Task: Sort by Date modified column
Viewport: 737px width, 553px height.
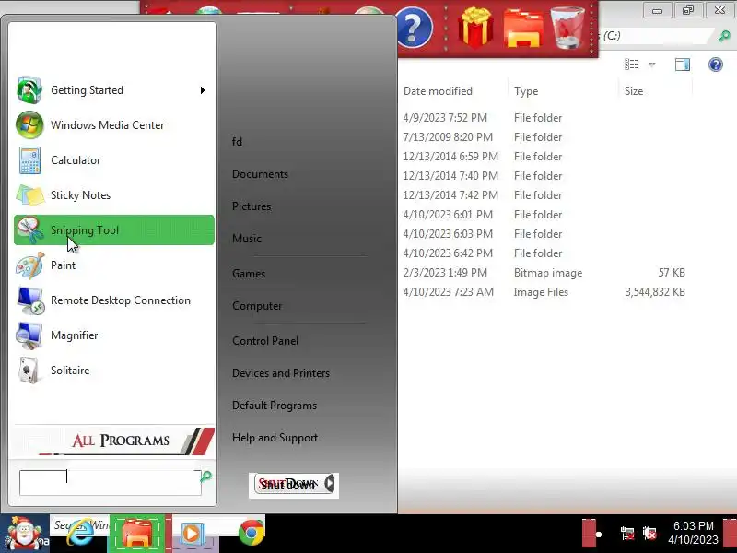Action: 438,91
